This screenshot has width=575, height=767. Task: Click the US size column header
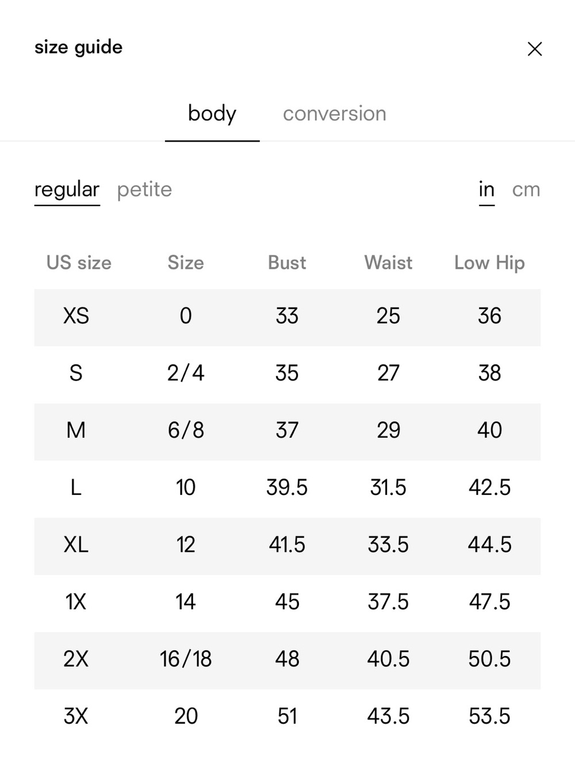[x=79, y=263]
